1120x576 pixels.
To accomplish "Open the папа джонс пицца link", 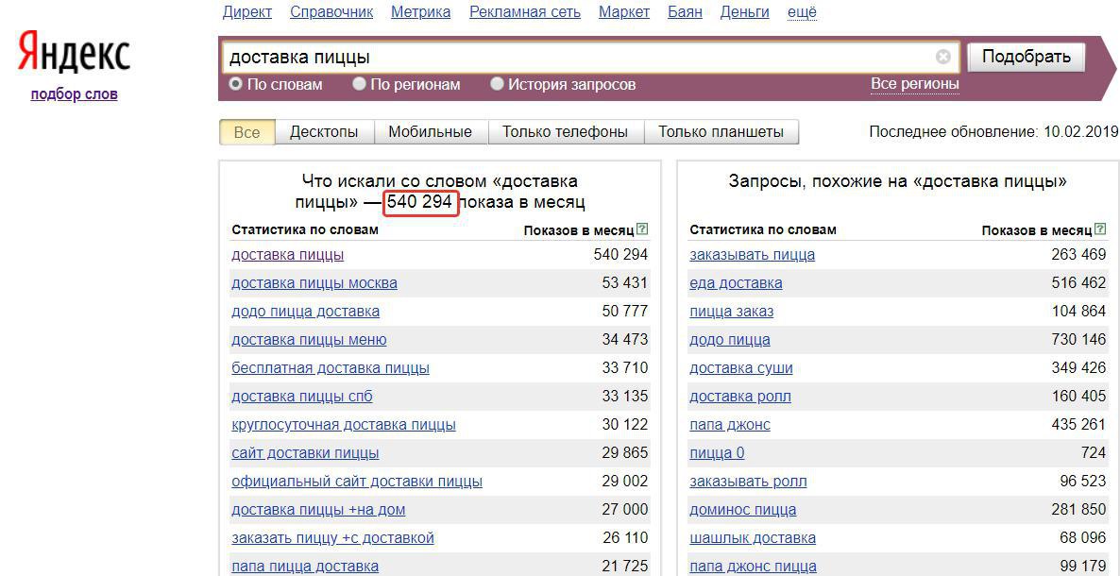I will [x=753, y=566].
